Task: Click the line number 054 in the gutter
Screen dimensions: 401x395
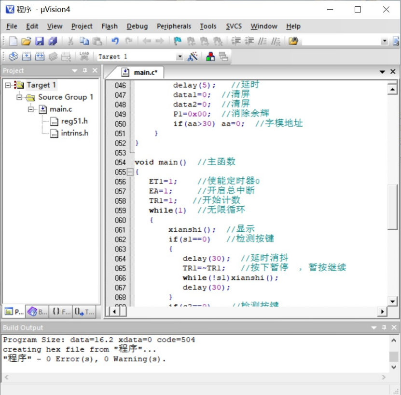Action: (x=120, y=162)
